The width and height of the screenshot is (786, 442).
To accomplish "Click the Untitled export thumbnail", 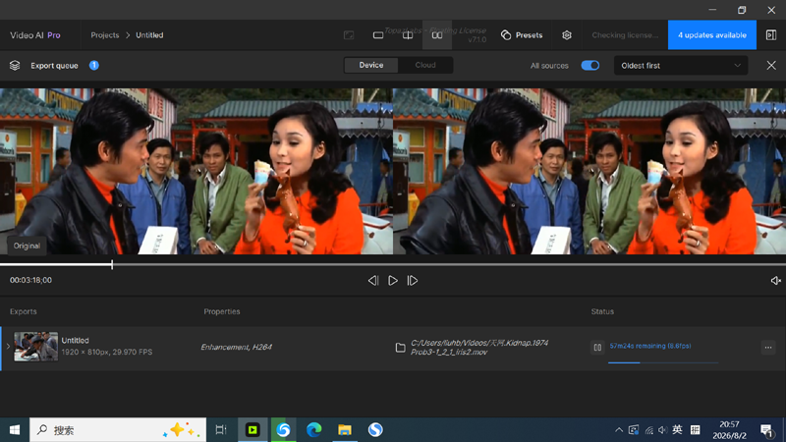I will pyautogui.click(x=35, y=347).
